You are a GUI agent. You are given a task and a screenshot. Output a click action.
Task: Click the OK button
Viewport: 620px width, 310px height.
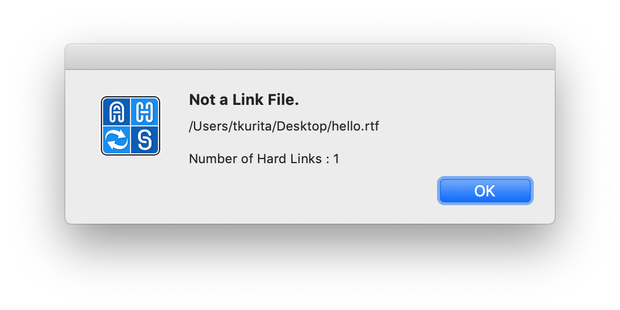coord(485,191)
